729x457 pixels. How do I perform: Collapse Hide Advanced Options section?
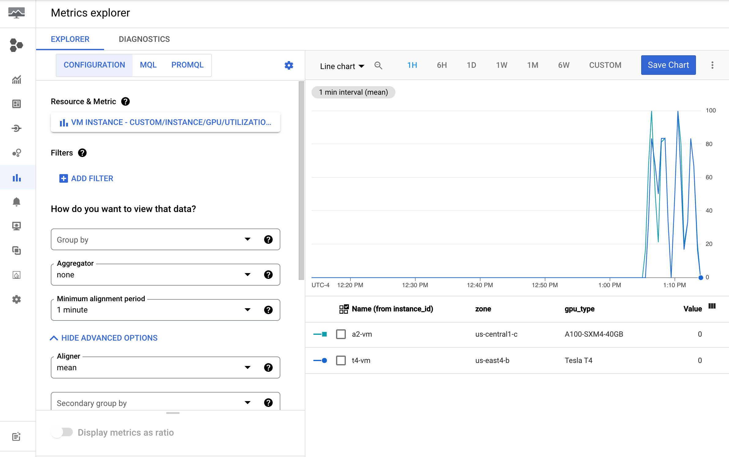click(x=103, y=338)
